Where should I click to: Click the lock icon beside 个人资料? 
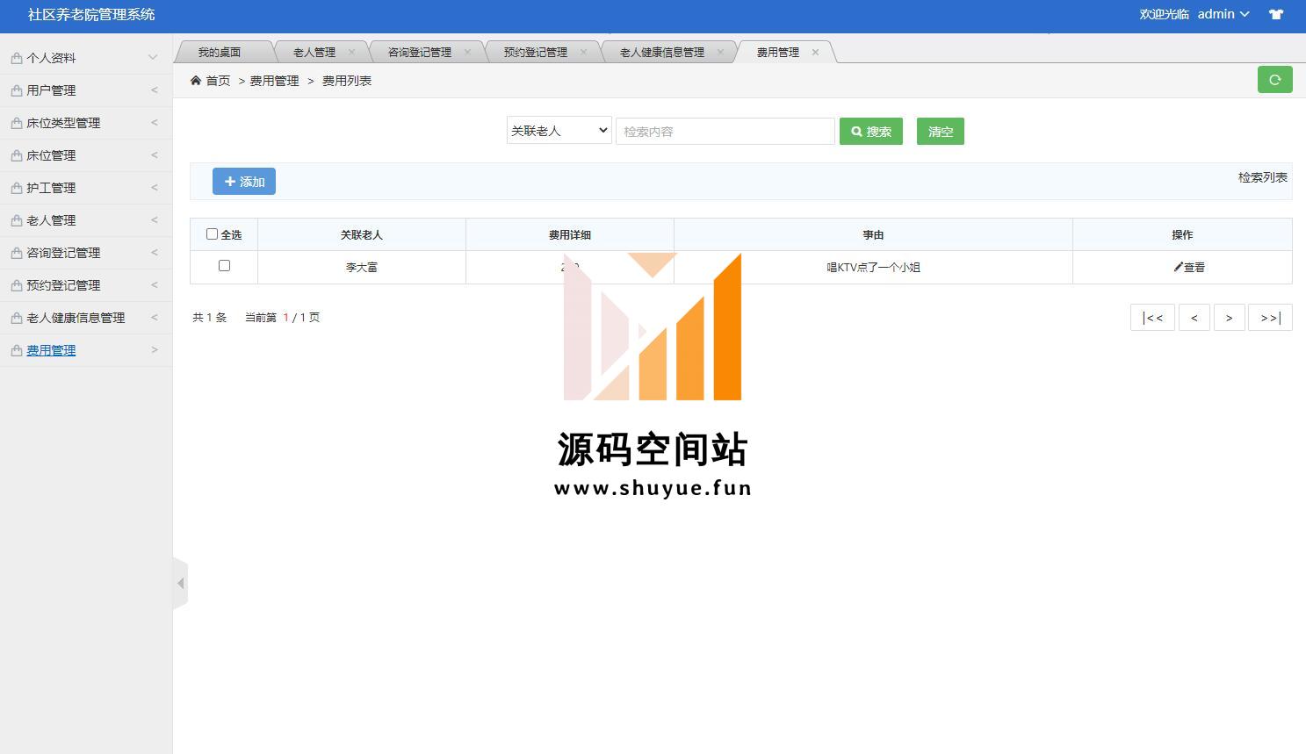coord(17,58)
